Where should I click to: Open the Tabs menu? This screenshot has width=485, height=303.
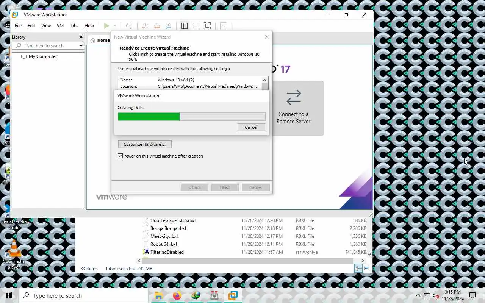coord(74,26)
